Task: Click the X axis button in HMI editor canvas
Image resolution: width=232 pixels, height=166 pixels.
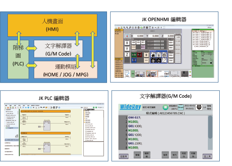Action: [x=127, y=43]
